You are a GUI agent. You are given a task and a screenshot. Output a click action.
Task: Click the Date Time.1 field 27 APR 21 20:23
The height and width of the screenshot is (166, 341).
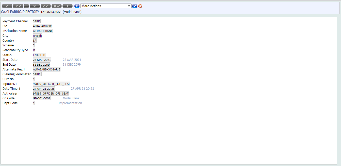[x=44, y=89]
